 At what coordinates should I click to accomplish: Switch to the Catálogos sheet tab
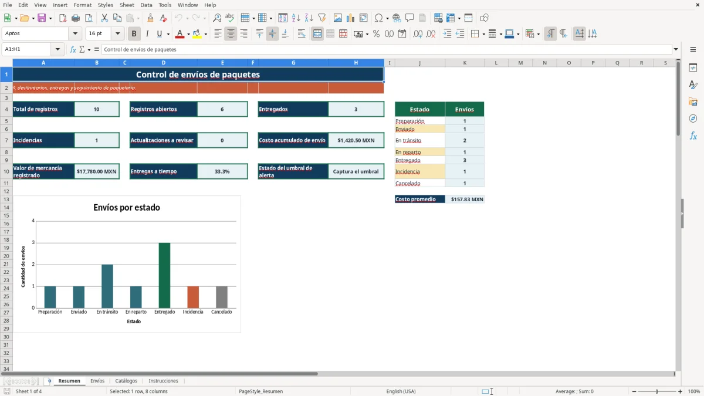(126, 381)
